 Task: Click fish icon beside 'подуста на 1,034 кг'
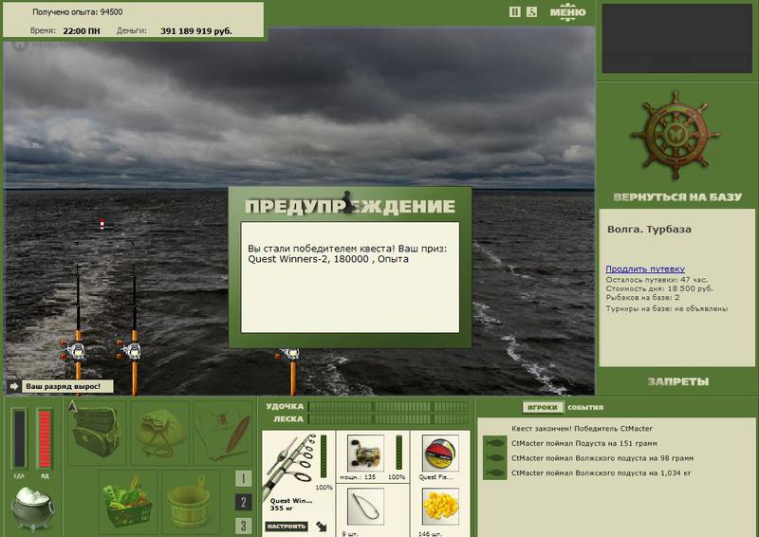[495, 473]
